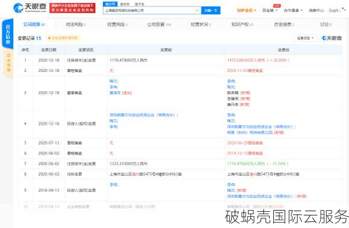Open the 合作通道 dropdown
349x228 pixels.
point(293,10)
